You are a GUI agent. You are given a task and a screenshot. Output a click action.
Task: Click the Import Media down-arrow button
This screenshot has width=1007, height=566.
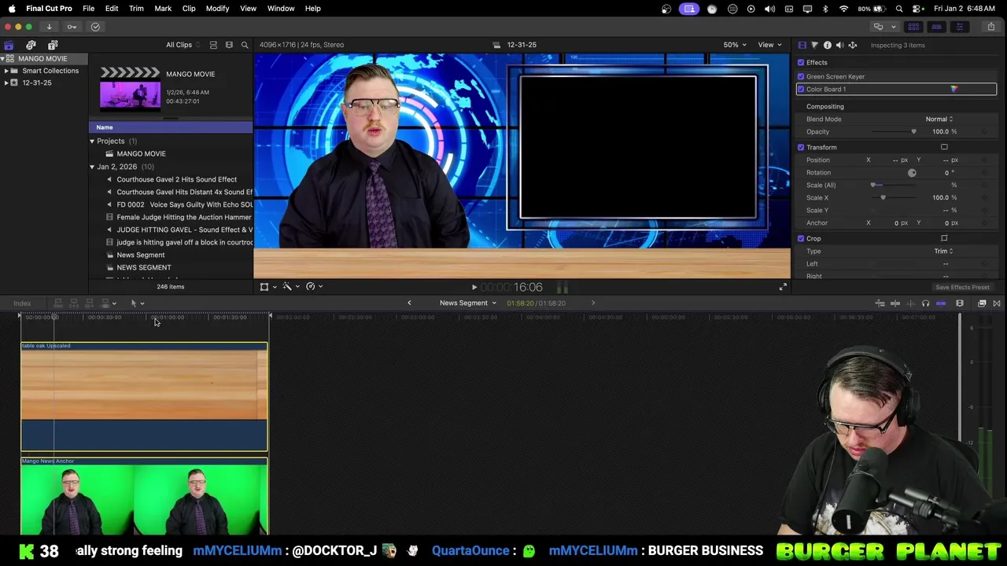49,27
